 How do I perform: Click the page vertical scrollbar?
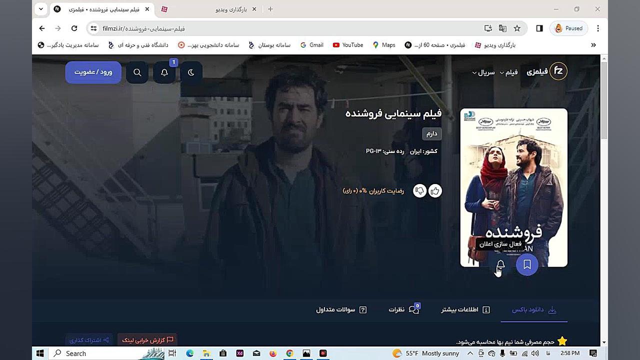click(604, 100)
